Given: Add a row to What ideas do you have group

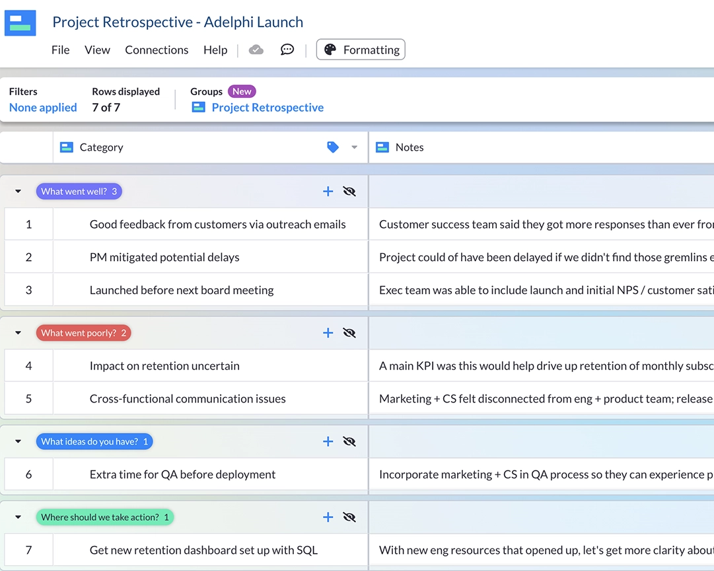Looking at the screenshot, I should pyautogui.click(x=328, y=441).
